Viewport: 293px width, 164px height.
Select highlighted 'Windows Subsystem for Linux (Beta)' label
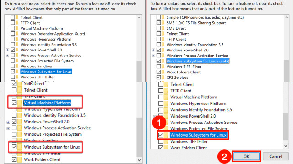[198, 61]
